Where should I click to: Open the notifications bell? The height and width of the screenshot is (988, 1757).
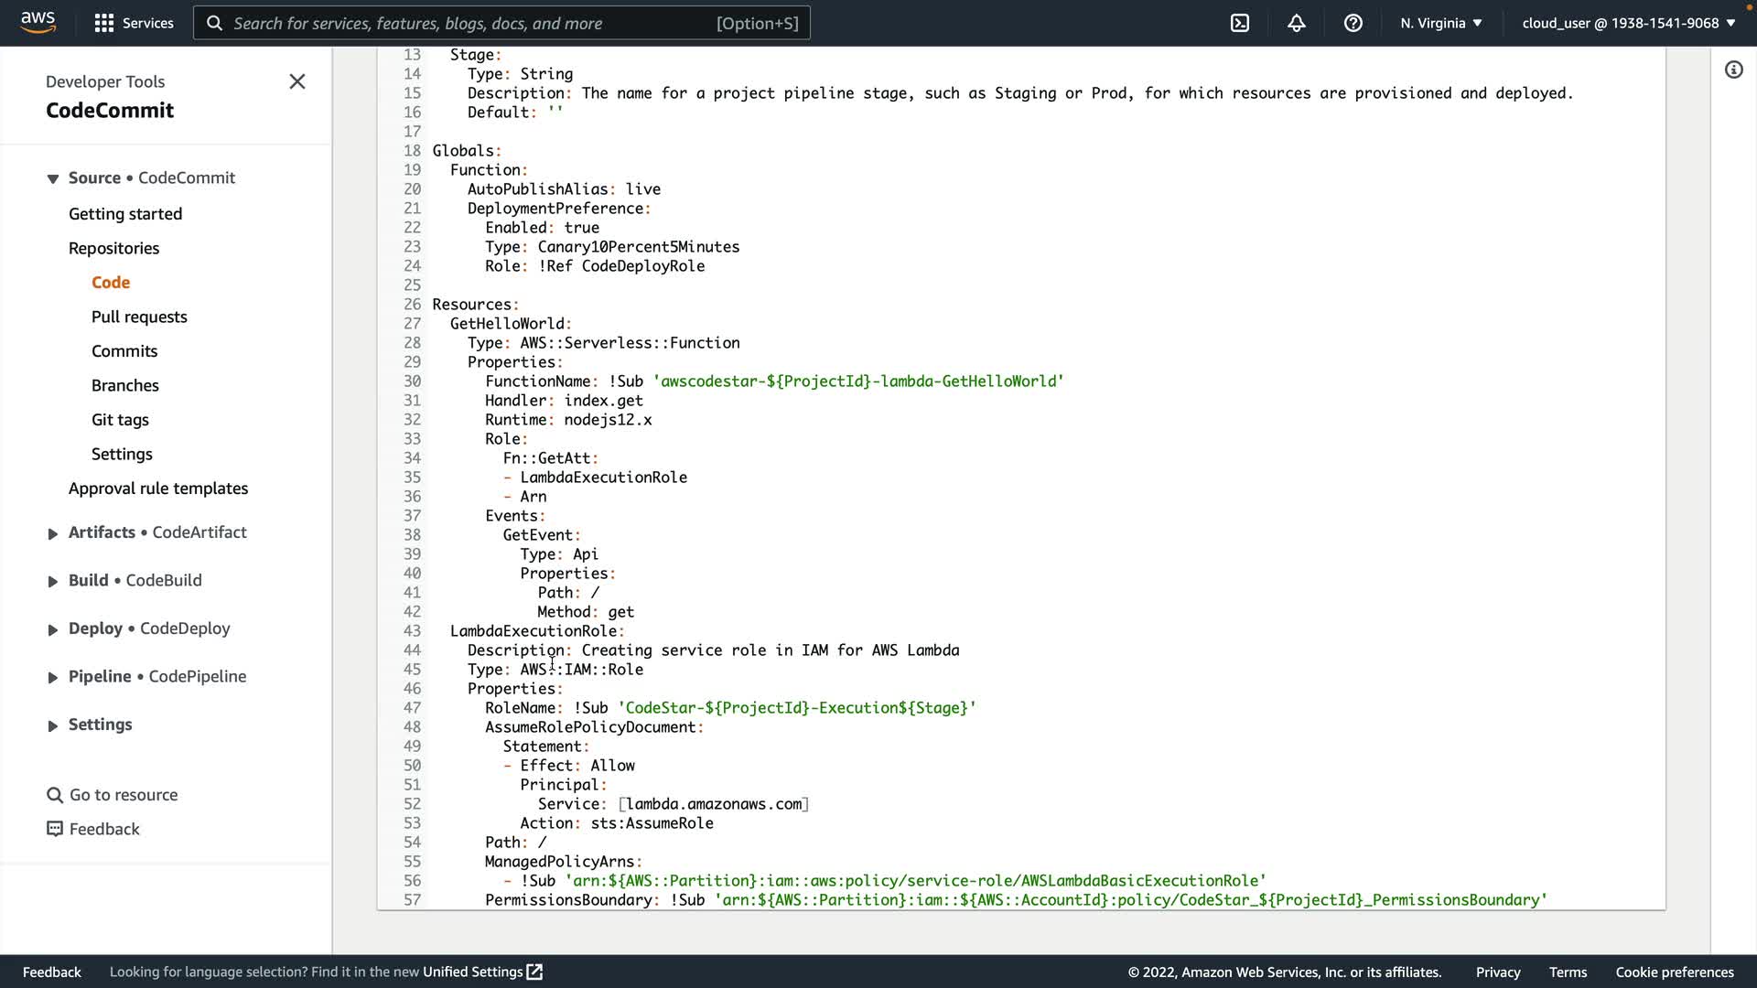pyautogui.click(x=1297, y=23)
